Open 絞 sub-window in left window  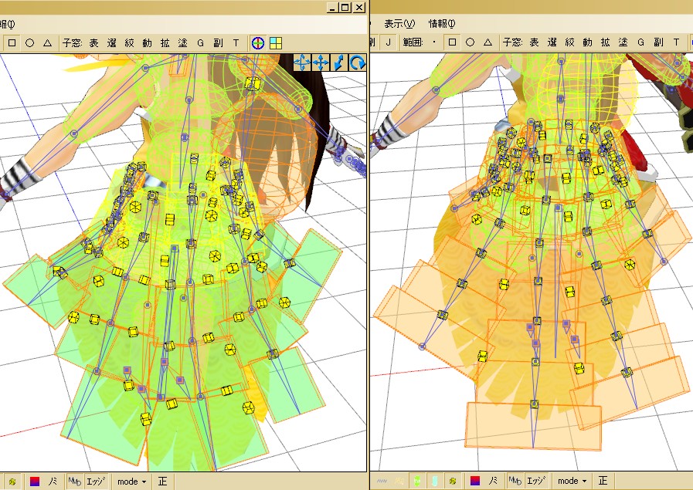(x=129, y=43)
